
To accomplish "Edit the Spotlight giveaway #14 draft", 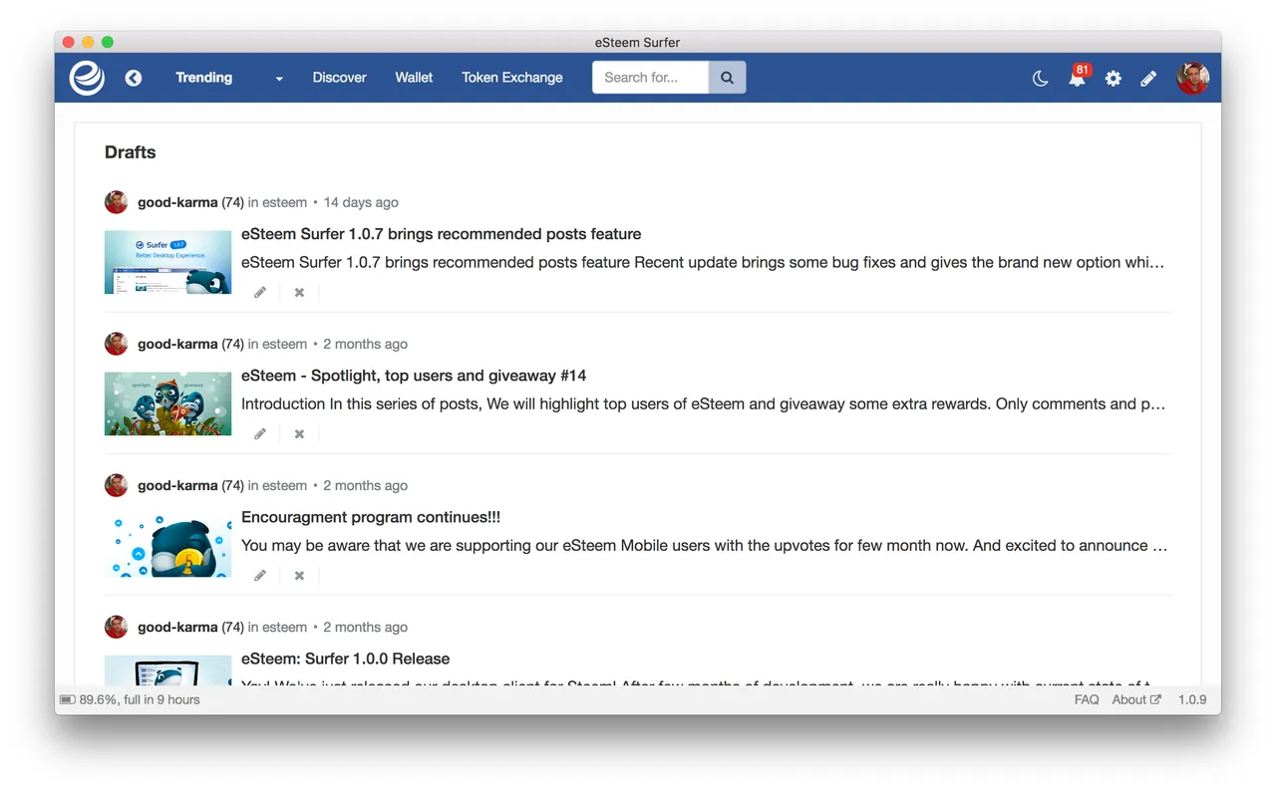I will (x=260, y=434).
